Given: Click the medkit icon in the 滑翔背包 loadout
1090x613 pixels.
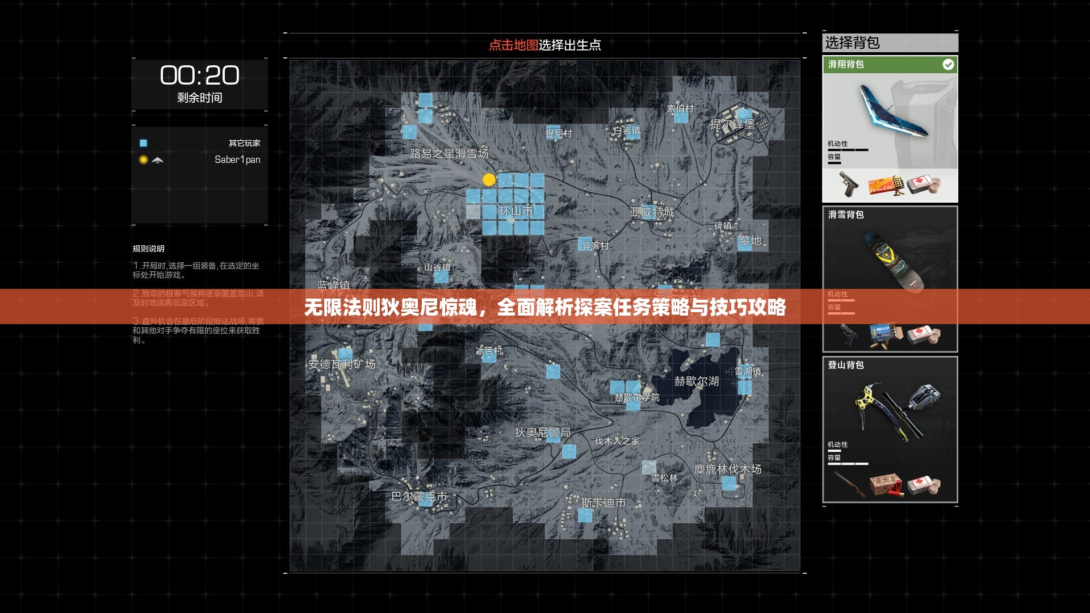Looking at the screenshot, I should 920,183.
